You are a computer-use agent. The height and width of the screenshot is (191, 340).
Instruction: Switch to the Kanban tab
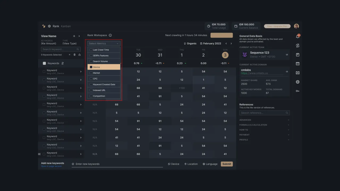click(x=66, y=26)
